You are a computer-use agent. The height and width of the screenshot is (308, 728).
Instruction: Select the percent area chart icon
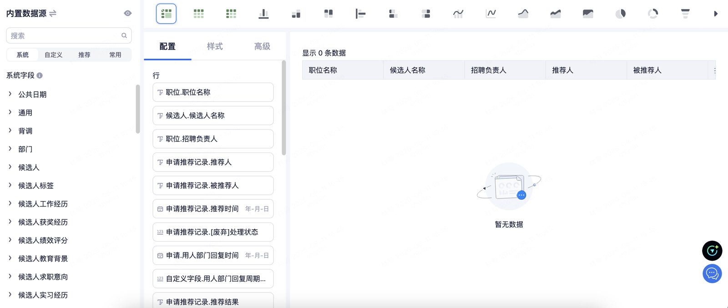(588, 14)
